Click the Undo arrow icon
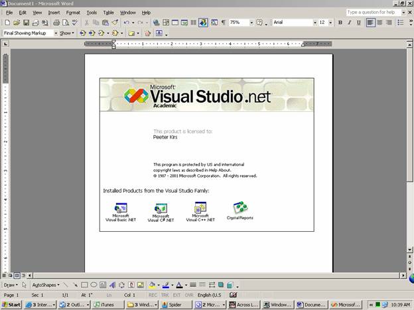Screen dimensions: 414x310 pos(127,23)
